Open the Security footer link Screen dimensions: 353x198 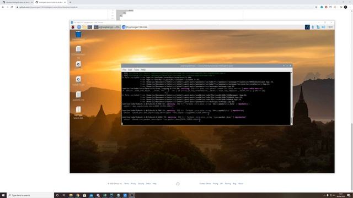[x=141, y=184]
